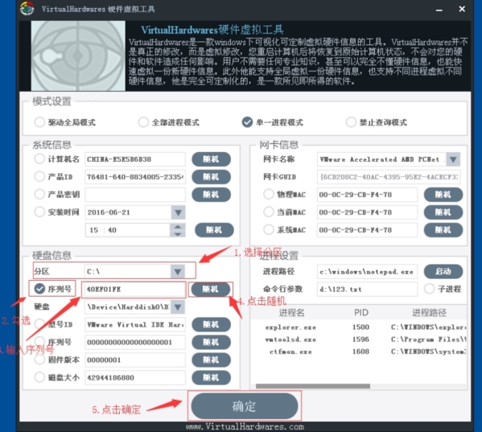
Task: Minimize the VirtualHardwares window
Action: pyautogui.click(x=439, y=10)
